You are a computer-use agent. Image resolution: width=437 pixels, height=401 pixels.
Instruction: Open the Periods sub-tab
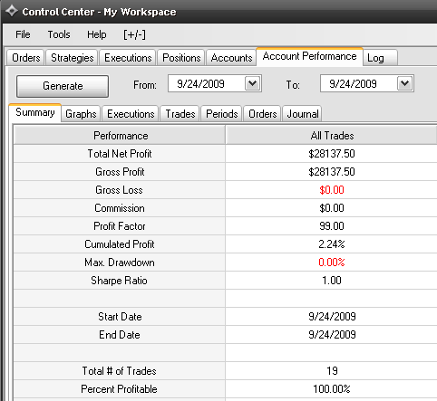click(x=221, y=114)
